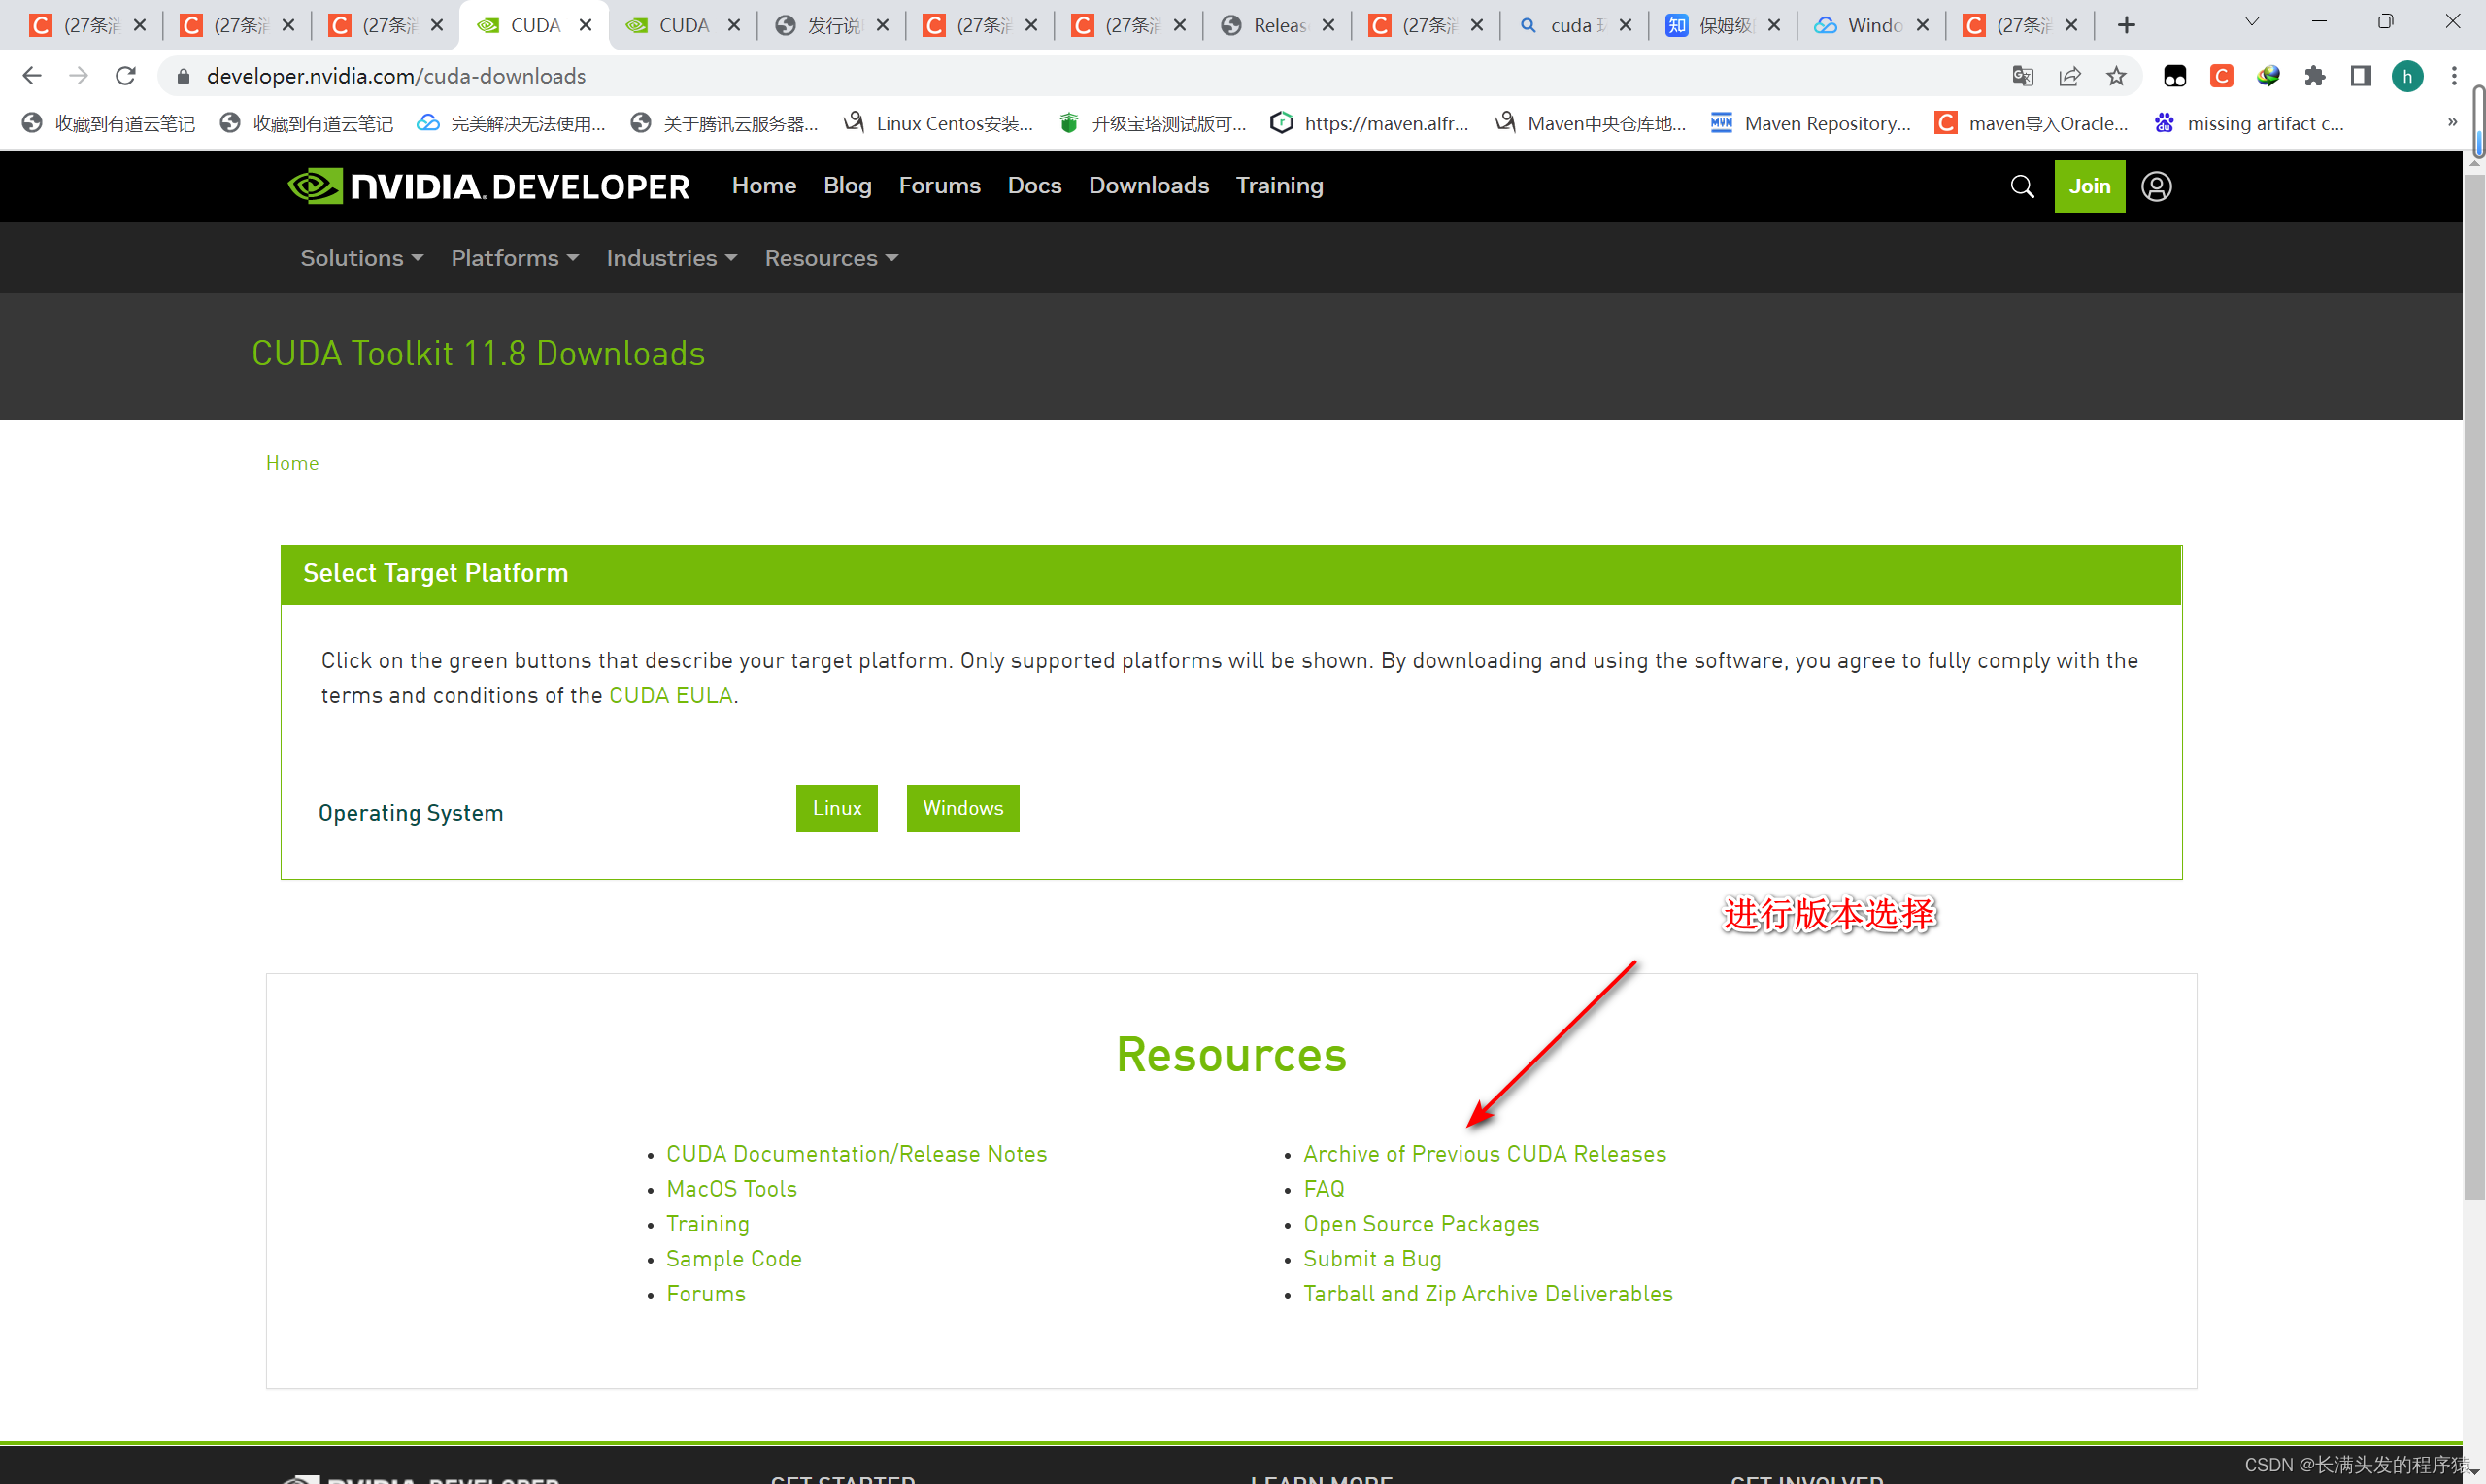Open Submit a Bug link
Viewport: 2486px width, 1484px height.
1371,1259
